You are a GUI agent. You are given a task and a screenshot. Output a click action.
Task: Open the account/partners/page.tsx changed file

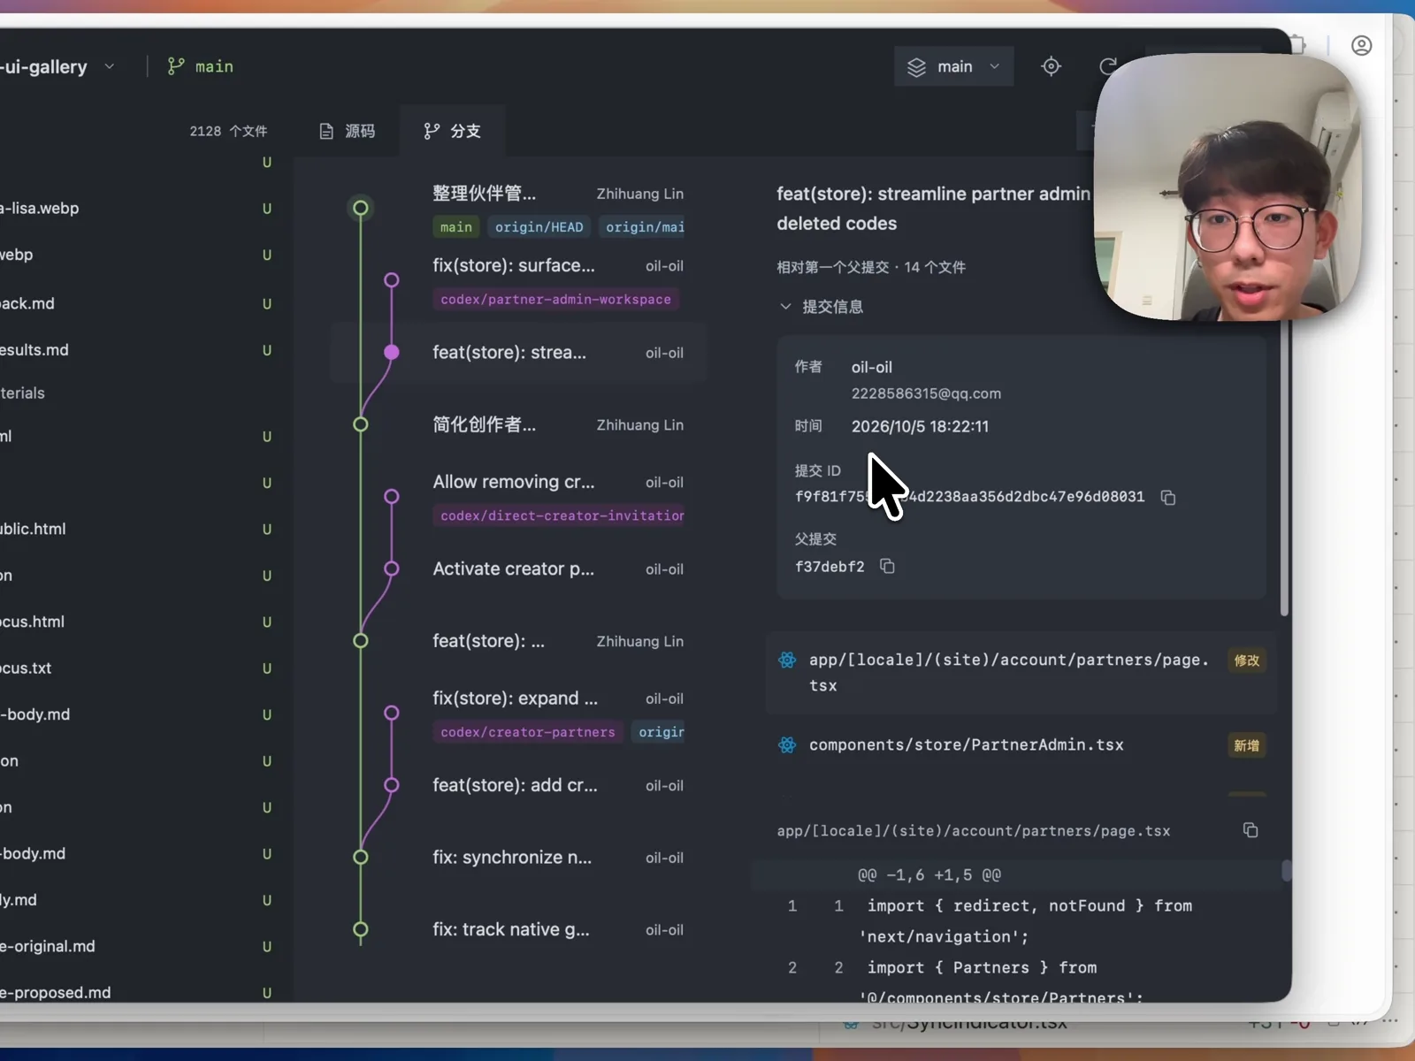pos(1021,673)
